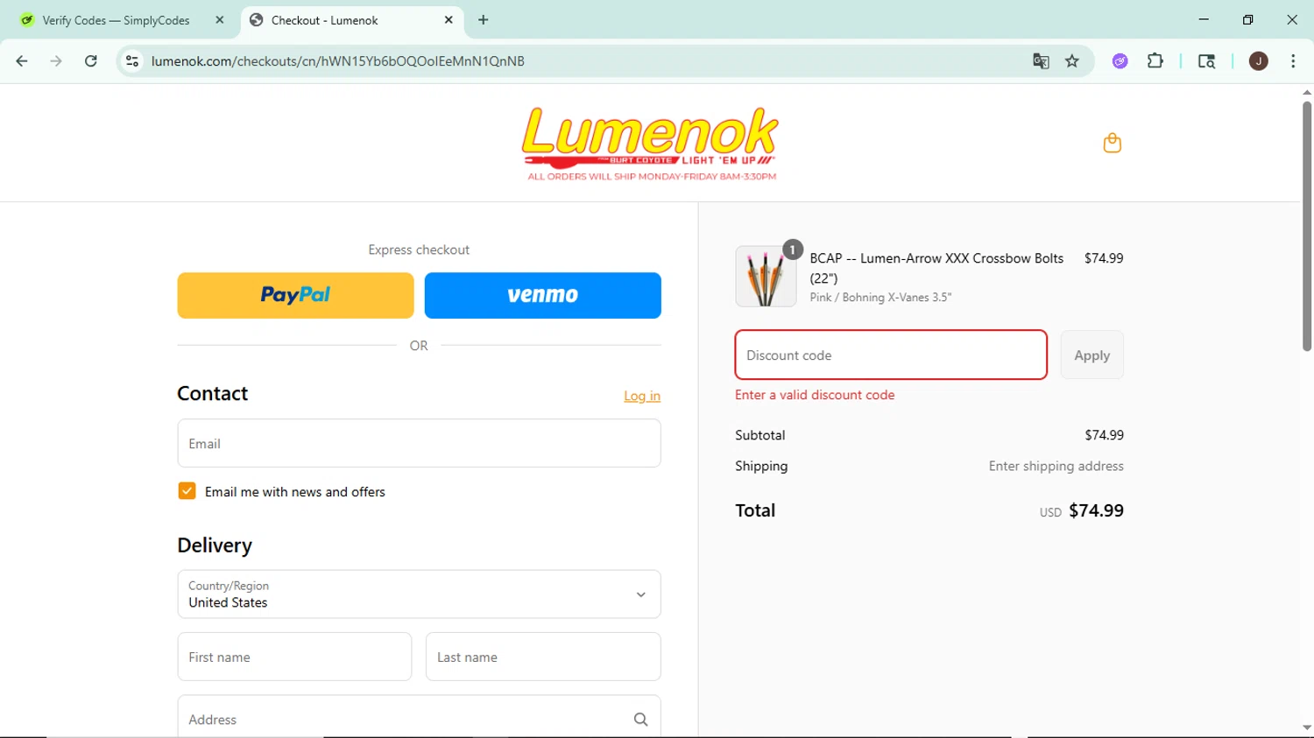
Task: Click the translate page icon
Action: point(1041,61)
